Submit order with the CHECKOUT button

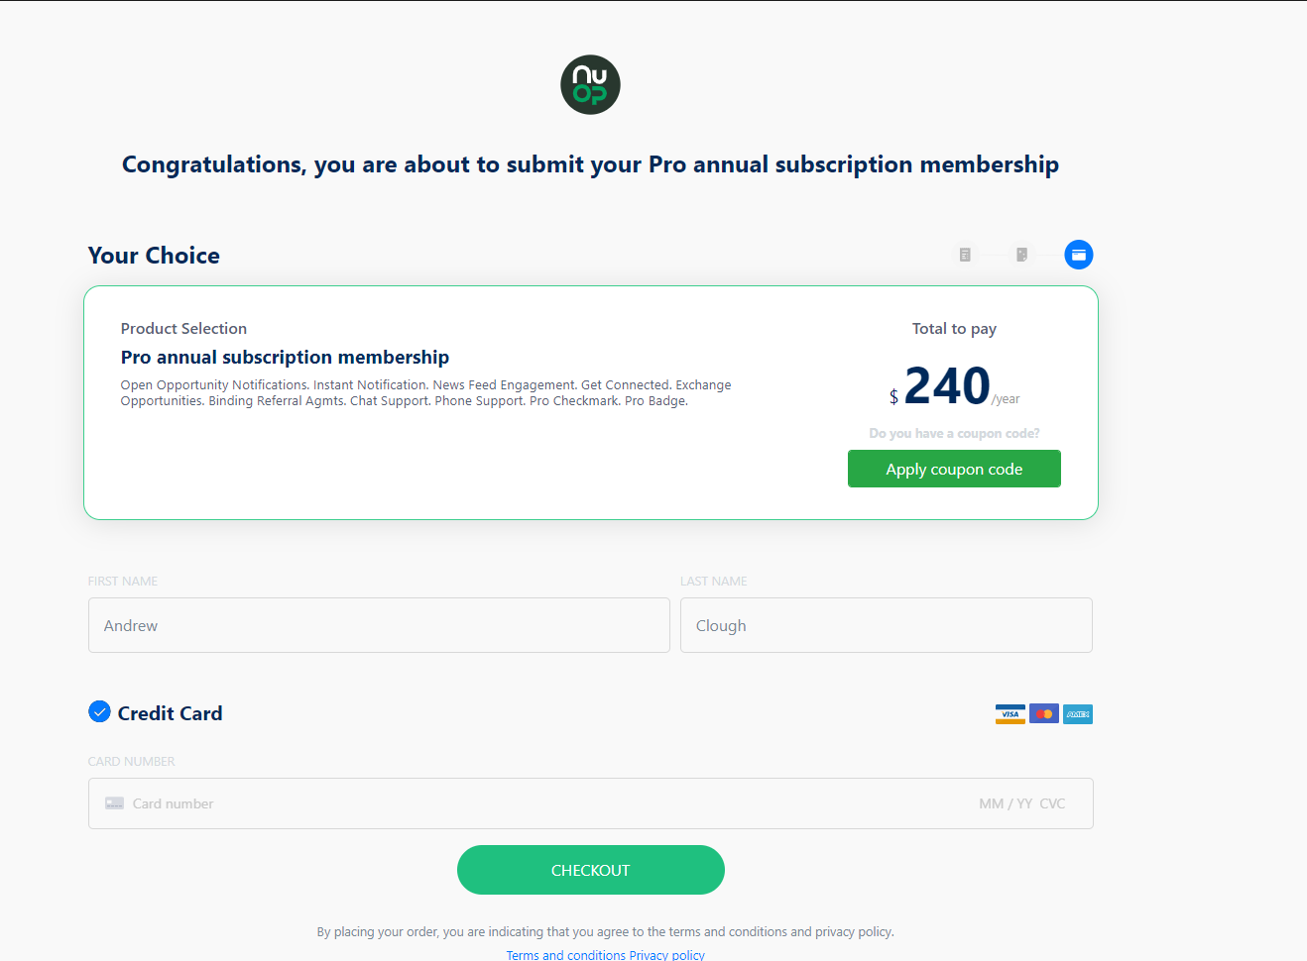tap(591, 870)
